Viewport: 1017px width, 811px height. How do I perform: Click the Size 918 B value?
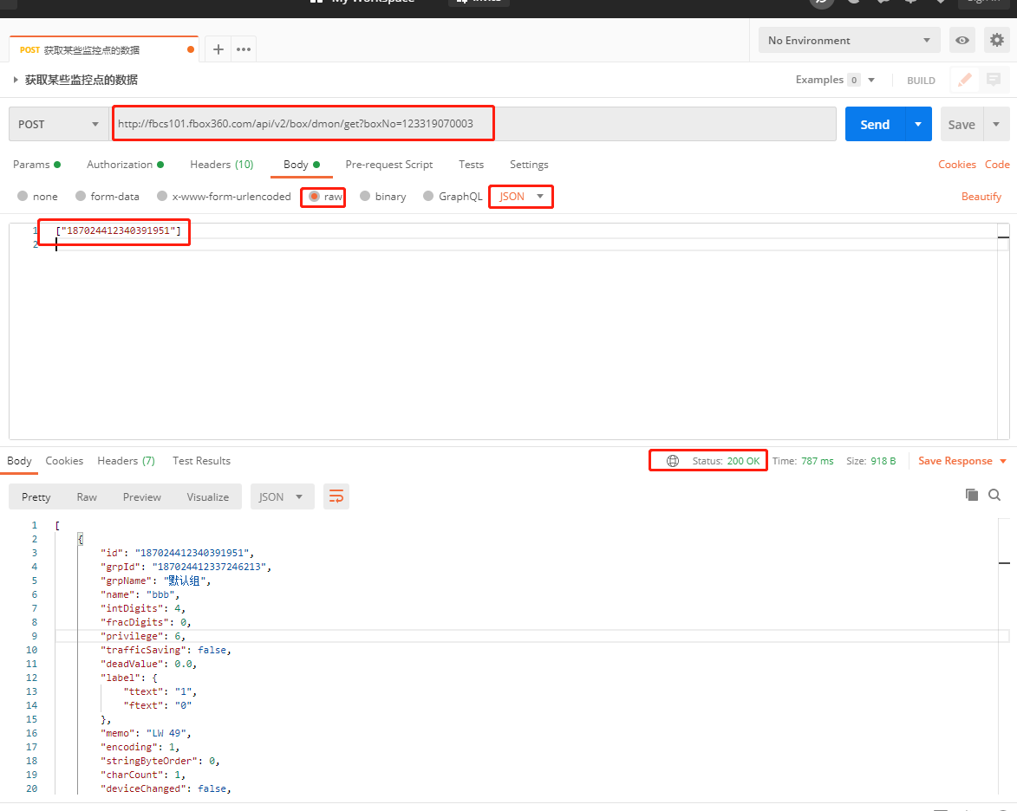(883, 461)
